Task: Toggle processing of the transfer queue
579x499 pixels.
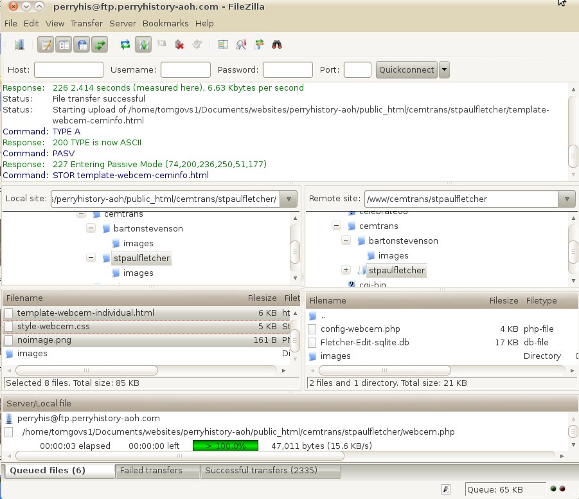Action: (x=143, y=45)
